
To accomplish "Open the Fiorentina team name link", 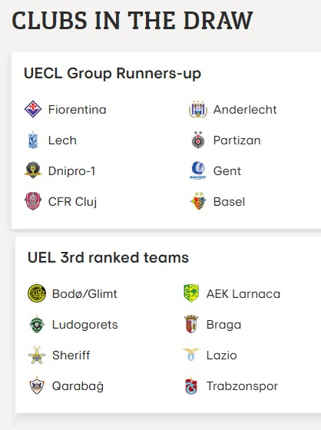I will pos(78,110).
